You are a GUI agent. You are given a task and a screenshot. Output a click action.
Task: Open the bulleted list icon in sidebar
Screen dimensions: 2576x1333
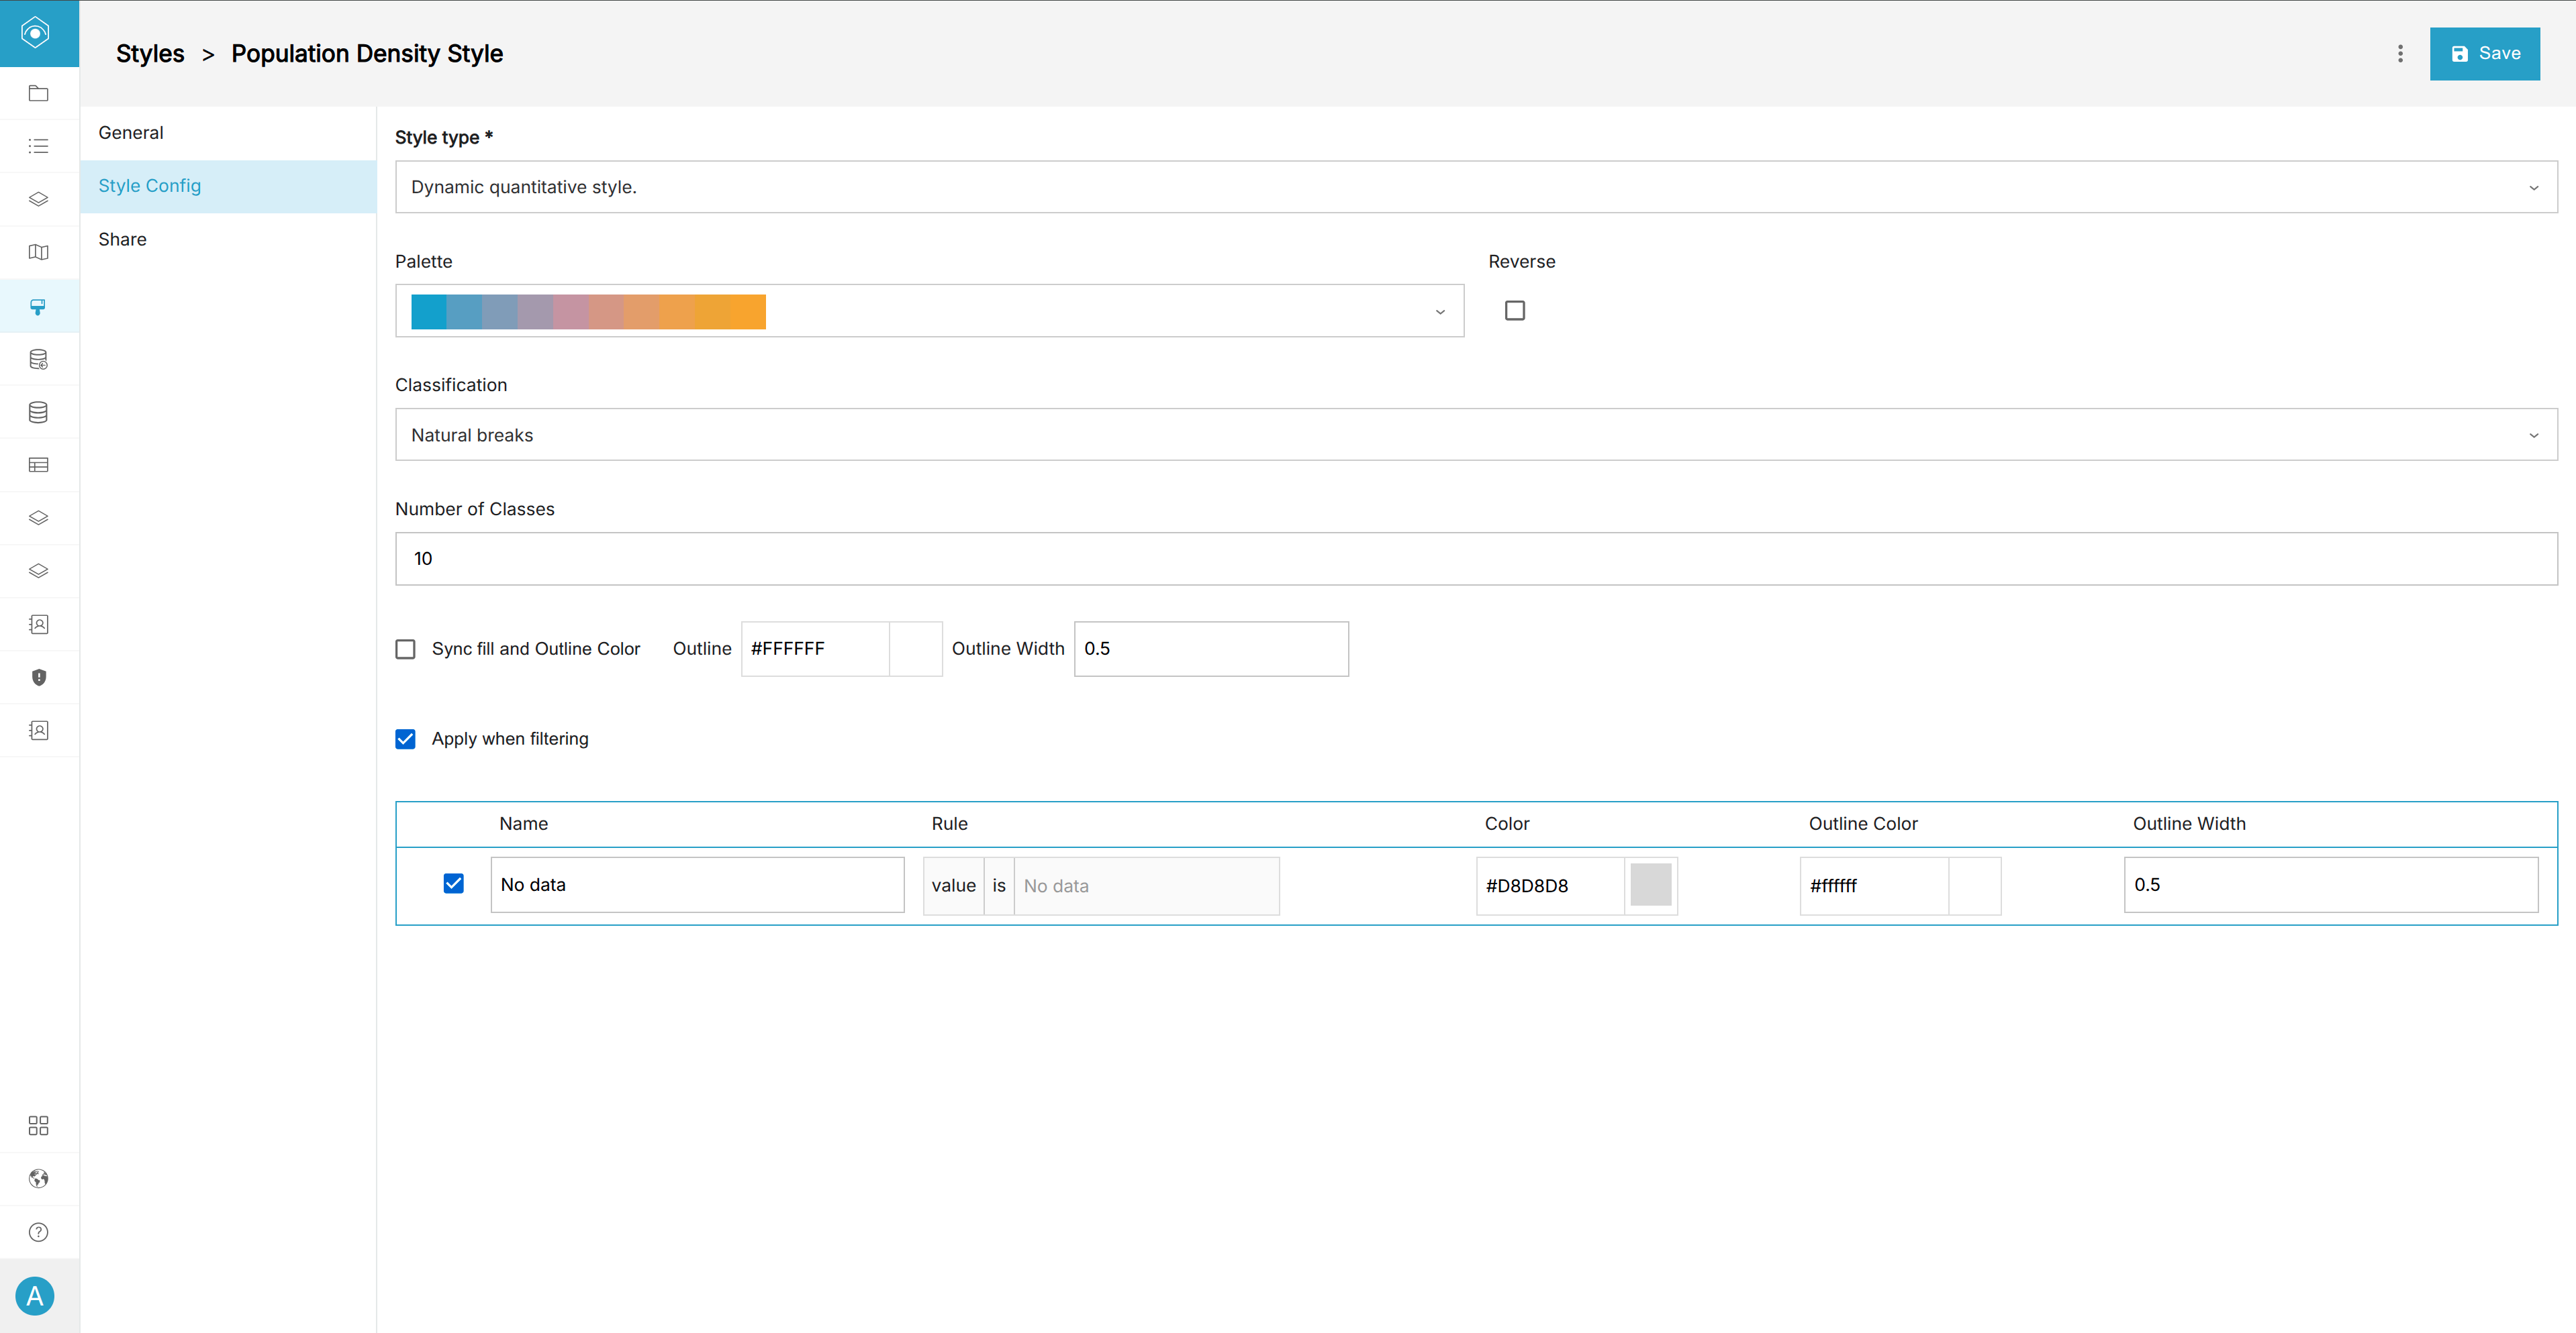[x=38, y=146]
